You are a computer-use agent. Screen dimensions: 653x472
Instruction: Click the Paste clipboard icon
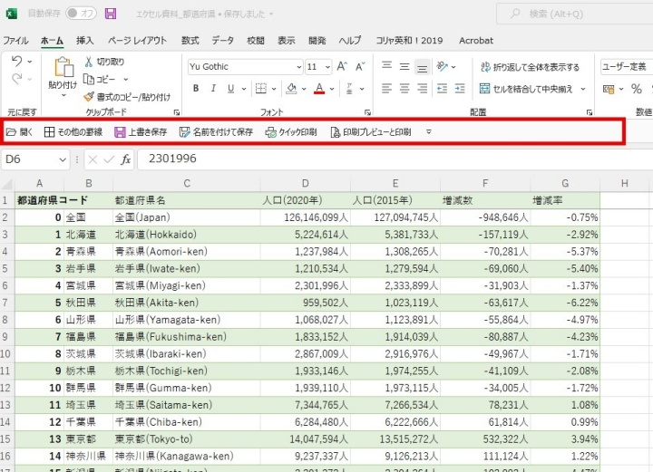[63, 66]
